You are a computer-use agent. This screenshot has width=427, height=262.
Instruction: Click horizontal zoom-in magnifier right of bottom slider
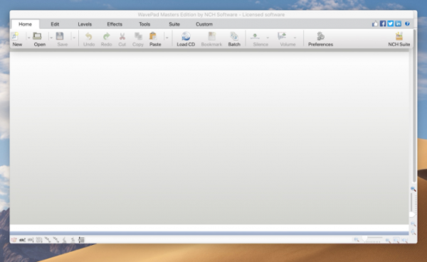coord(388,240)
